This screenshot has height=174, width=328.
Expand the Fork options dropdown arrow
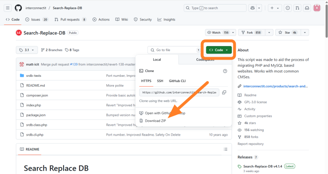coord(269,33)
